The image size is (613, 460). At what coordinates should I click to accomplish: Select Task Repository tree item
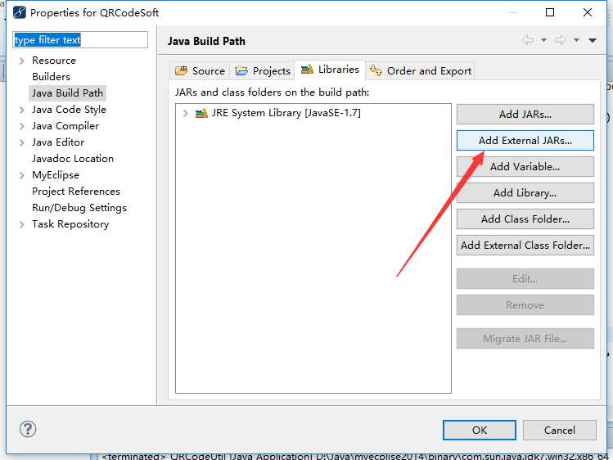coord(70,224)
